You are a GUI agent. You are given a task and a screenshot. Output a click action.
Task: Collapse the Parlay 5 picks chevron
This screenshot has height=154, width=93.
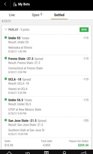pyautogui.click(x=6, y=29)
